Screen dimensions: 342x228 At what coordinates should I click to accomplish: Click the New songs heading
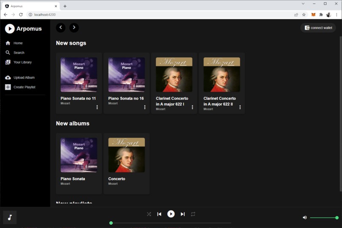click(71, 43)
